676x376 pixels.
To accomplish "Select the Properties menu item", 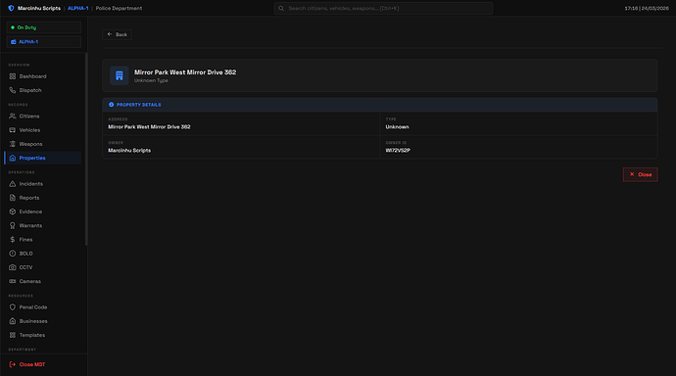I will pyautogui.click(x=43, y=158).
